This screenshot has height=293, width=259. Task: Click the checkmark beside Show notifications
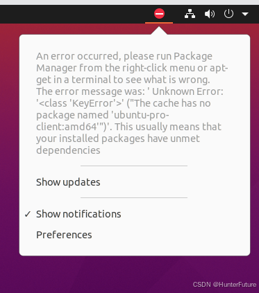(28, 214)
